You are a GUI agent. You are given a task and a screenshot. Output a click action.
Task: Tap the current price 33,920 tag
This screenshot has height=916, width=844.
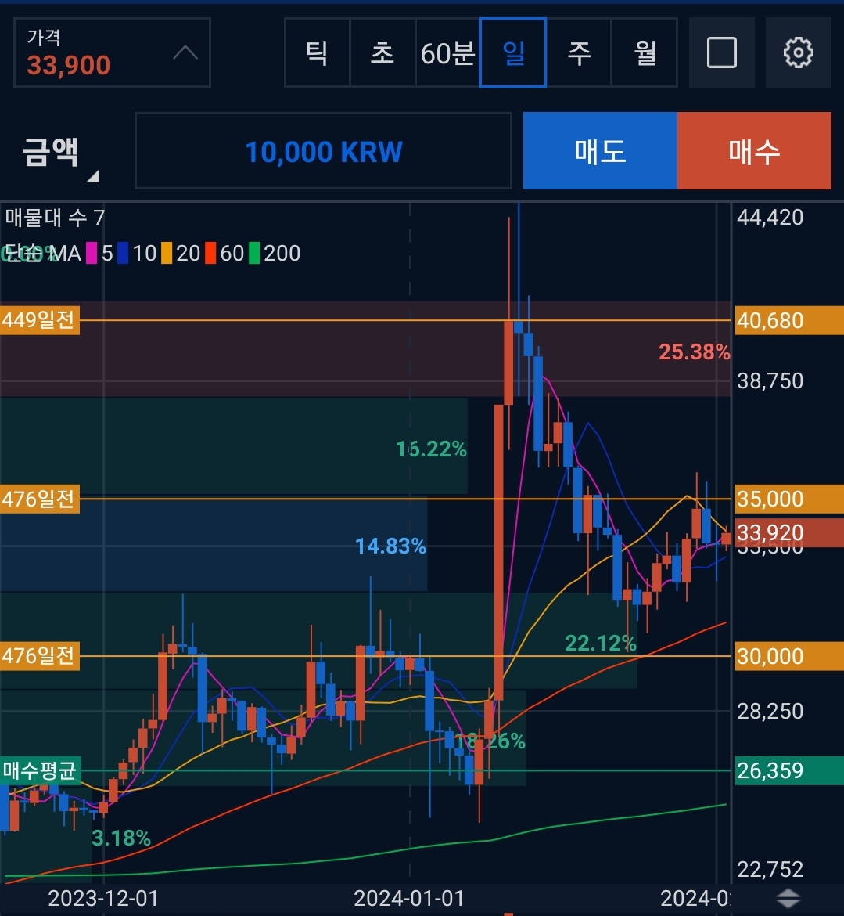pyautogui.click(x=788, y=533)
